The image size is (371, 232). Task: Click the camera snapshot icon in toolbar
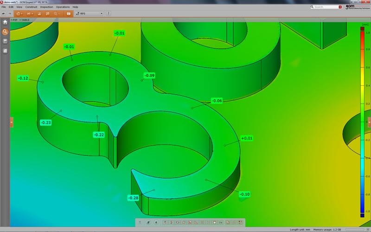[x=69, y=14]
